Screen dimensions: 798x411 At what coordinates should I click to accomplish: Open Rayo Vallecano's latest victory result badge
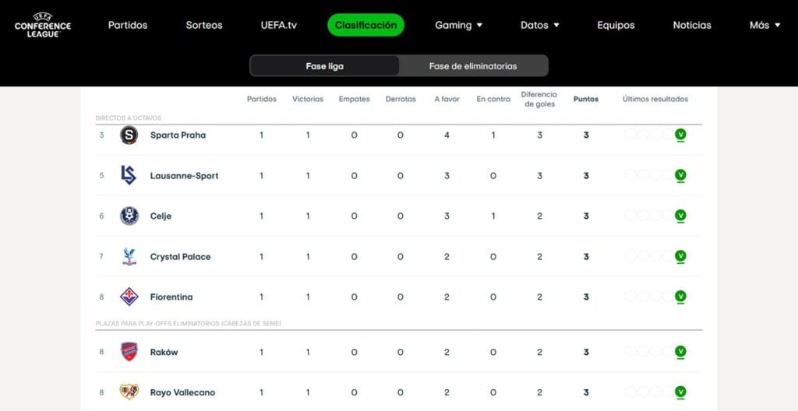tap(680, 392)
